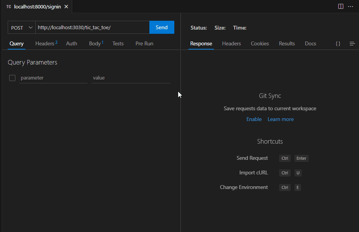The image size is (359, 232).
Task: Open the Pre Run tab
Action: (144, 43)
